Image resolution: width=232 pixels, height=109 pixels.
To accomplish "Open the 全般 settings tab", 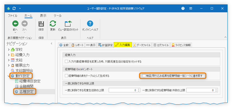I will pyautogui.click(x=64, y=45).
